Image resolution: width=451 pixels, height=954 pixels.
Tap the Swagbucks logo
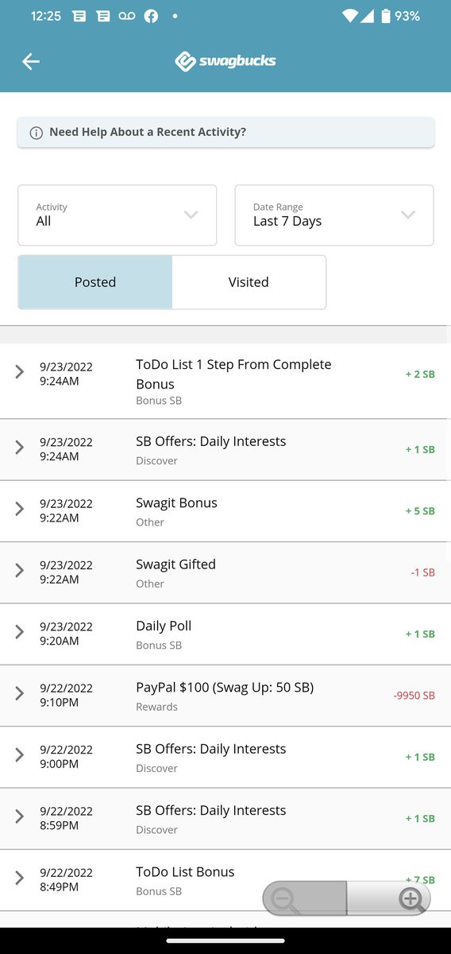pyautogui.click(x=225, y=61)
